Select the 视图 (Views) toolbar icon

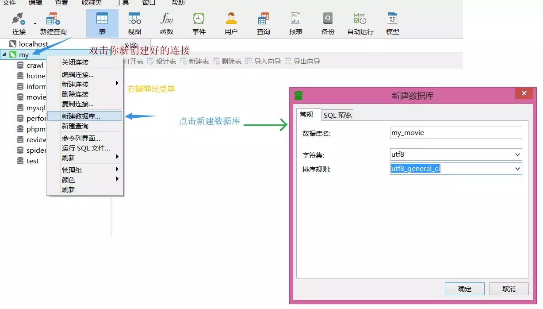click(134, 23)
